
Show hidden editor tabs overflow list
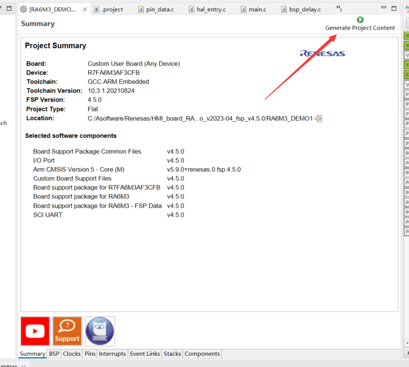click(339, 8)
